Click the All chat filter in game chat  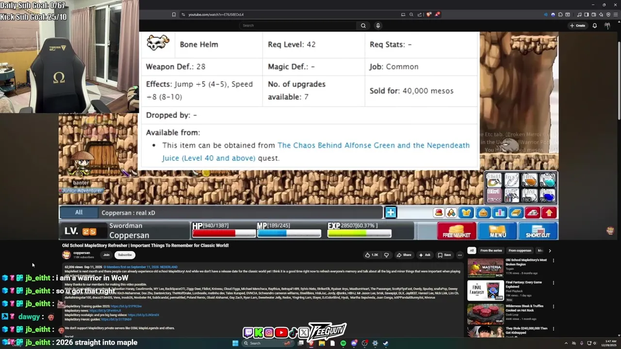(79, 212)
